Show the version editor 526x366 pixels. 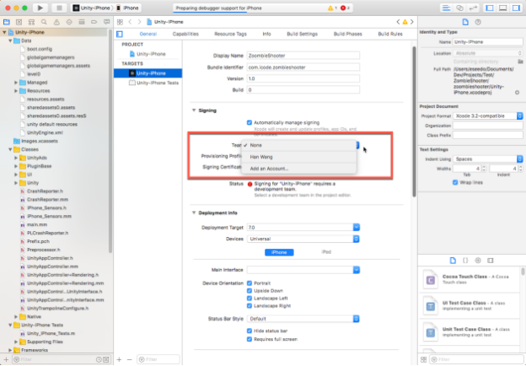coord(473,8)
